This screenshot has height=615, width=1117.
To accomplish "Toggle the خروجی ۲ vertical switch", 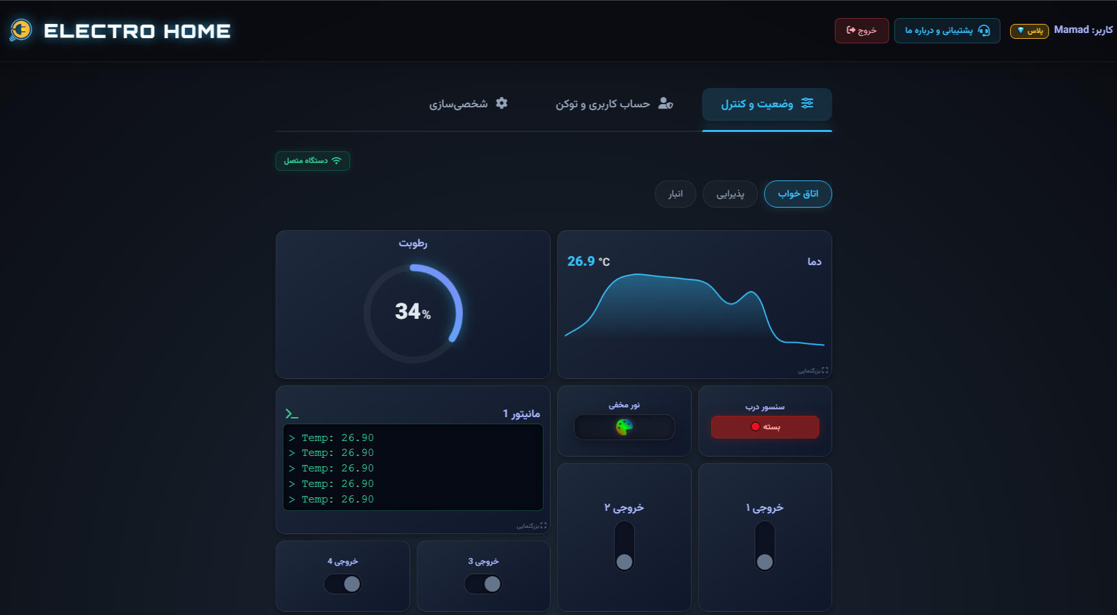I will pyautogui.click(x=625, y=546).
